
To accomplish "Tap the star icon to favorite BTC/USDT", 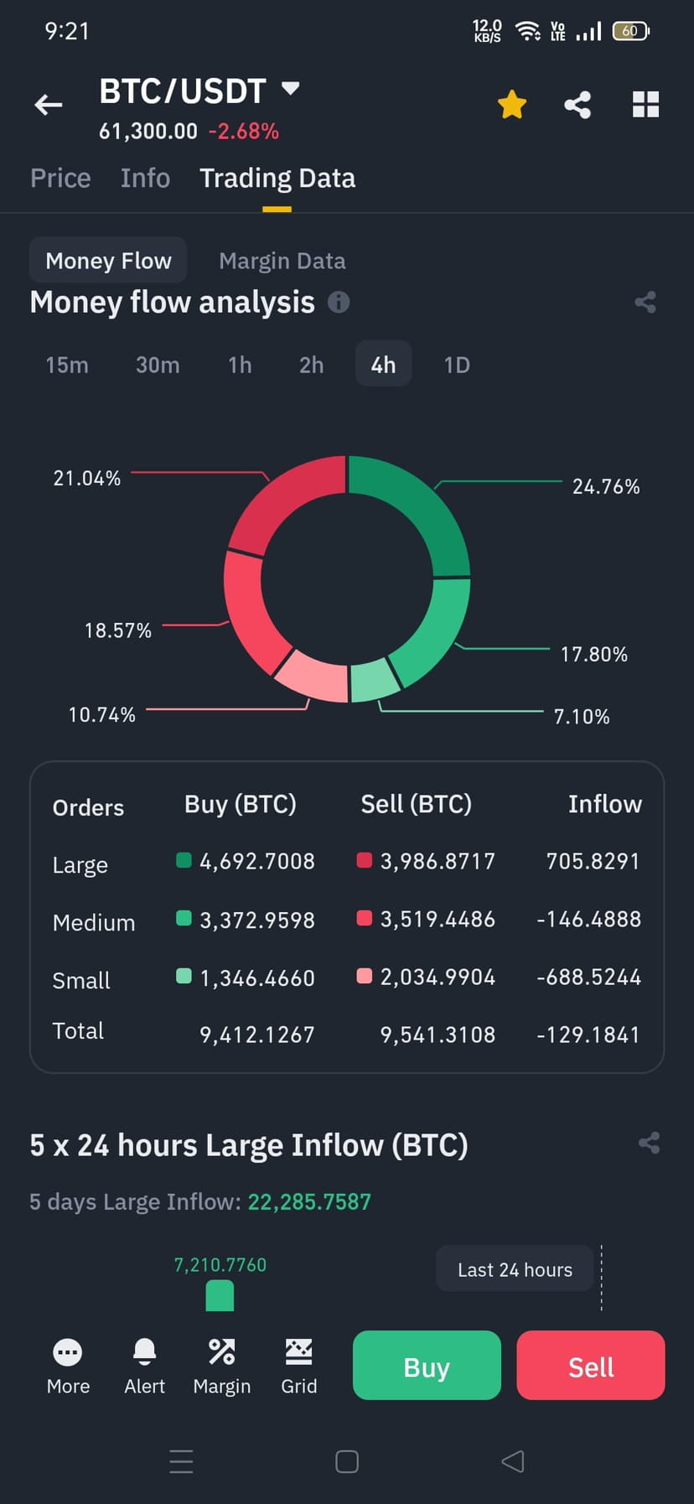I will (x=511, y=104).
